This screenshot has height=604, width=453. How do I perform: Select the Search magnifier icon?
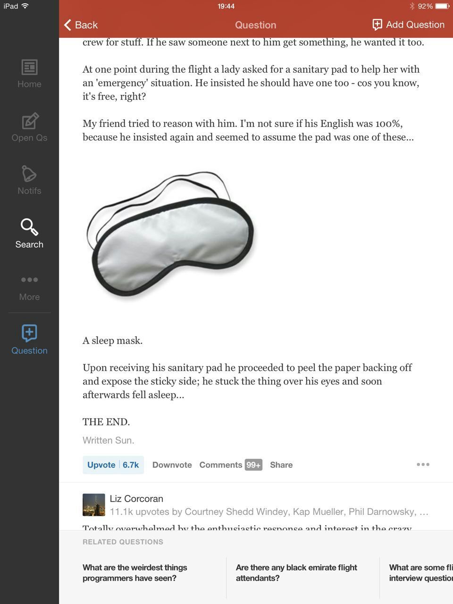pos(29,227)
